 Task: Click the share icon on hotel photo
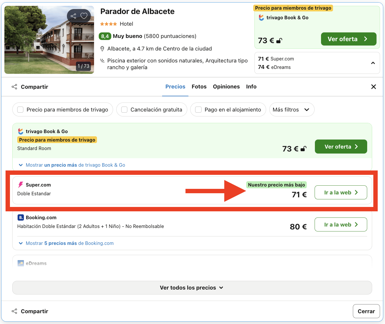[x=73, y=16]
